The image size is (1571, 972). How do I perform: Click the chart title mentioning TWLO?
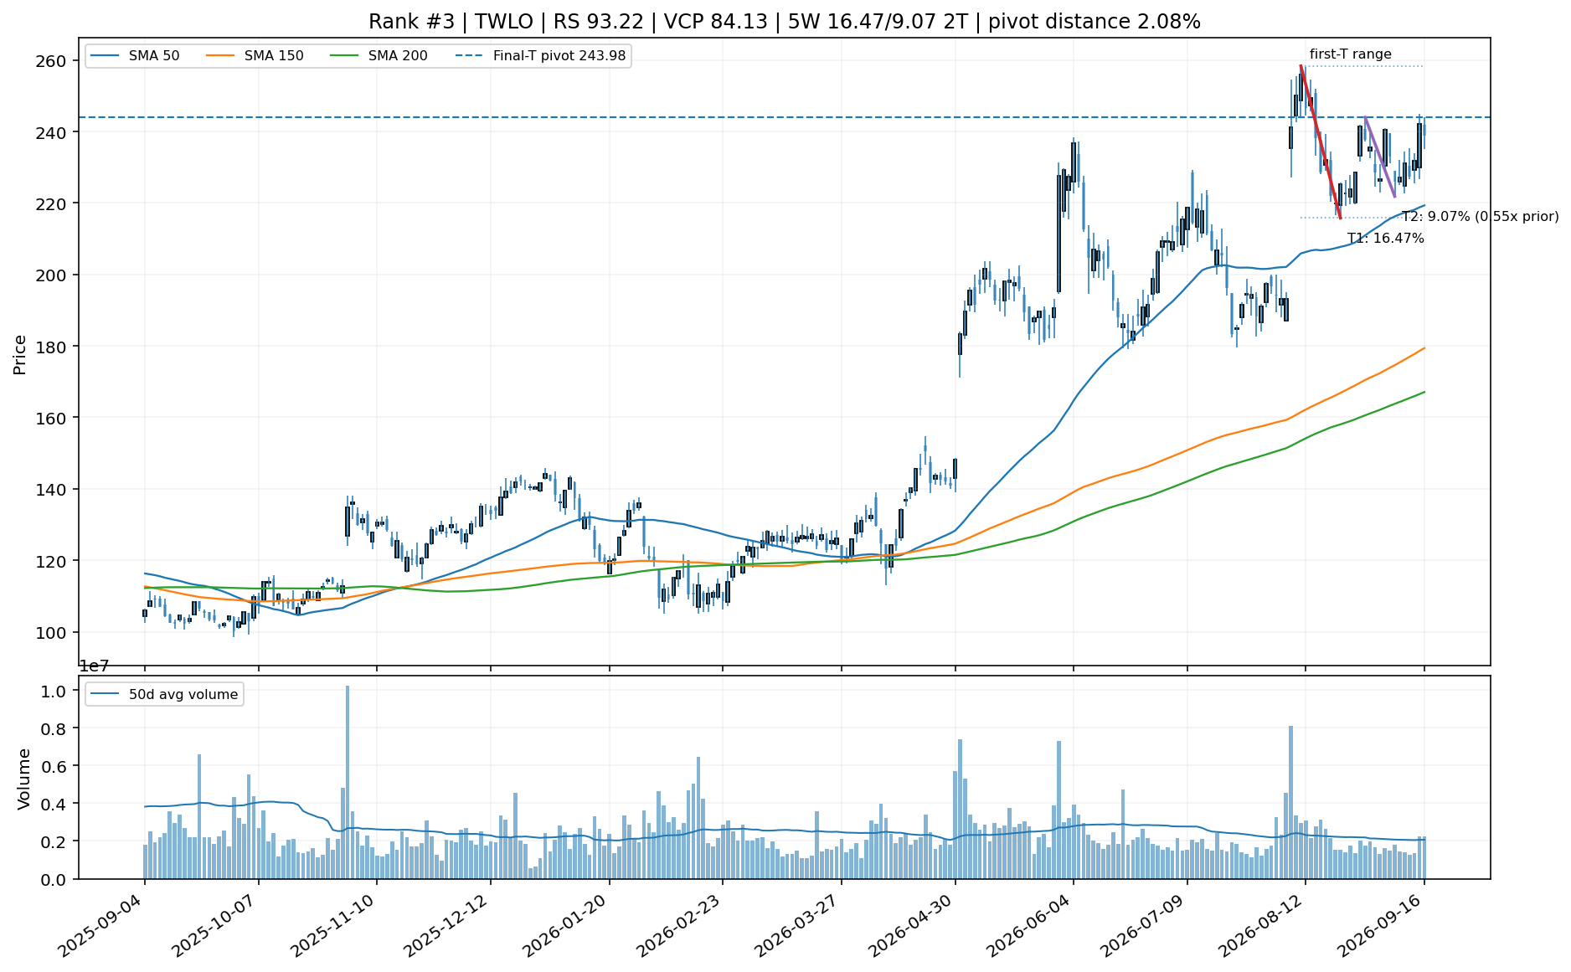[x=785, y=22]
